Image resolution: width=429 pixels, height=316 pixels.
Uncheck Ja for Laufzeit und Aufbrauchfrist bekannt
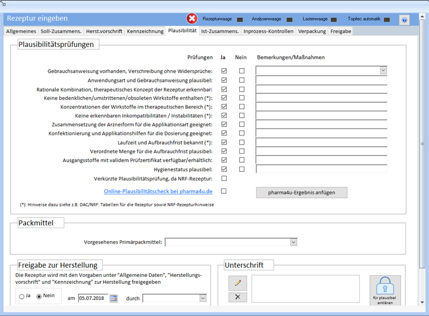coord(224,142)
